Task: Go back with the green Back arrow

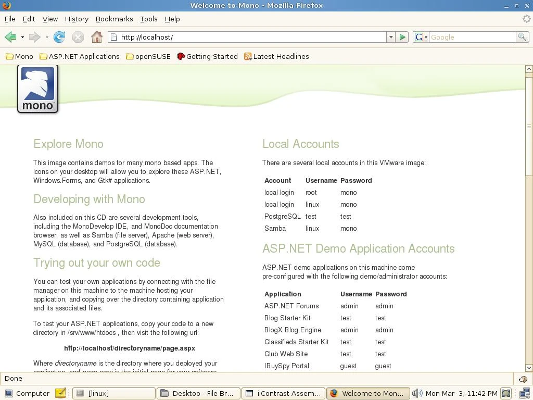Action: [x=10, y=37]
